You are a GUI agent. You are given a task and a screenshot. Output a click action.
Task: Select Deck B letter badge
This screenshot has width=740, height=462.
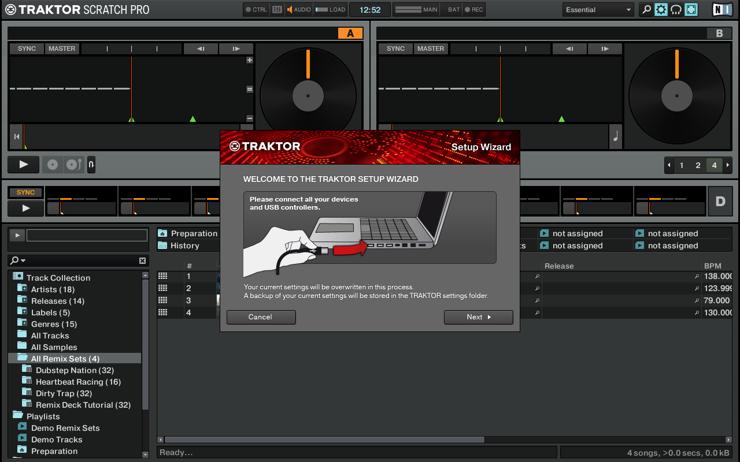coord(719,33)
